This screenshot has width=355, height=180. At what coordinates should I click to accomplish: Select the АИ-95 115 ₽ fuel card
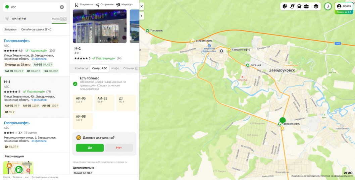click(x=83, y=103)
